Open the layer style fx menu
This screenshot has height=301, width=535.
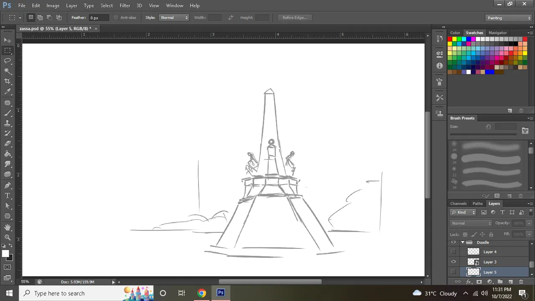coord(469,282)
